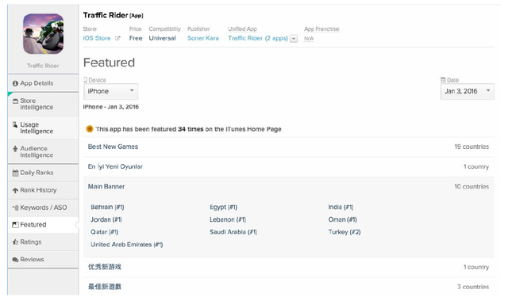Image resolution: width=508 pixels, height=301 pixels.
Task: Click the App Details info icon
Action: coord(15,83)
